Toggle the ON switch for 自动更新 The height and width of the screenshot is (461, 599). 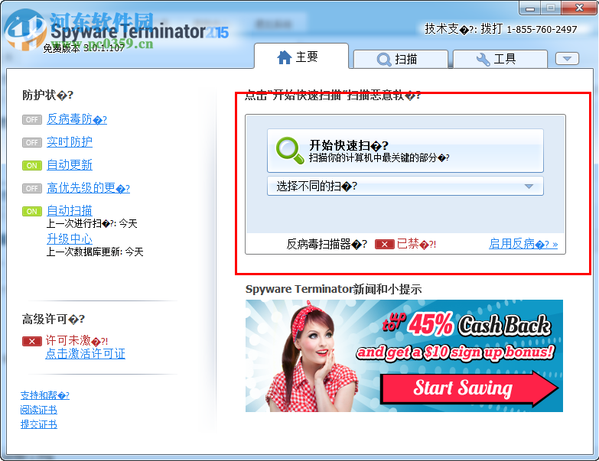click(x=31, y=165)
